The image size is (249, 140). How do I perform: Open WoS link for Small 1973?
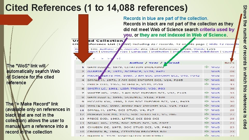(x=215, y=80)
